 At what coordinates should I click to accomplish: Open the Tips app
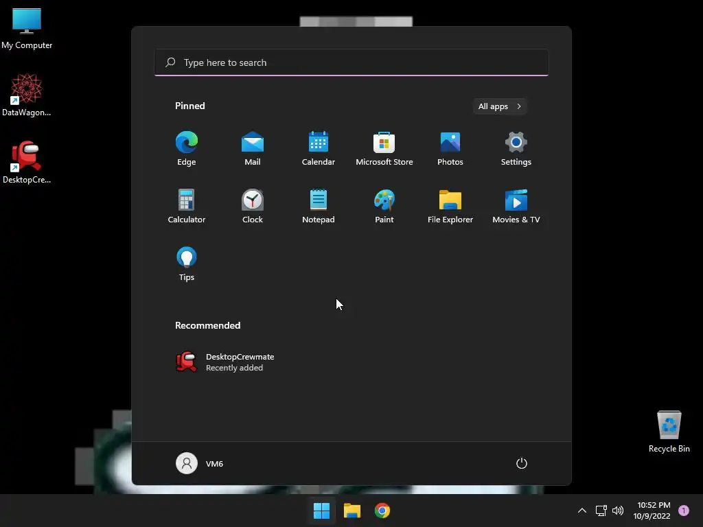[x=187, y=264]
